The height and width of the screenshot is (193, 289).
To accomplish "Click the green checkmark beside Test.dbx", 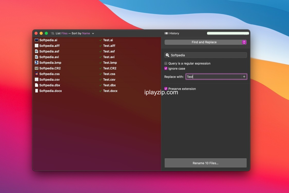I will (x=100, y=85).
